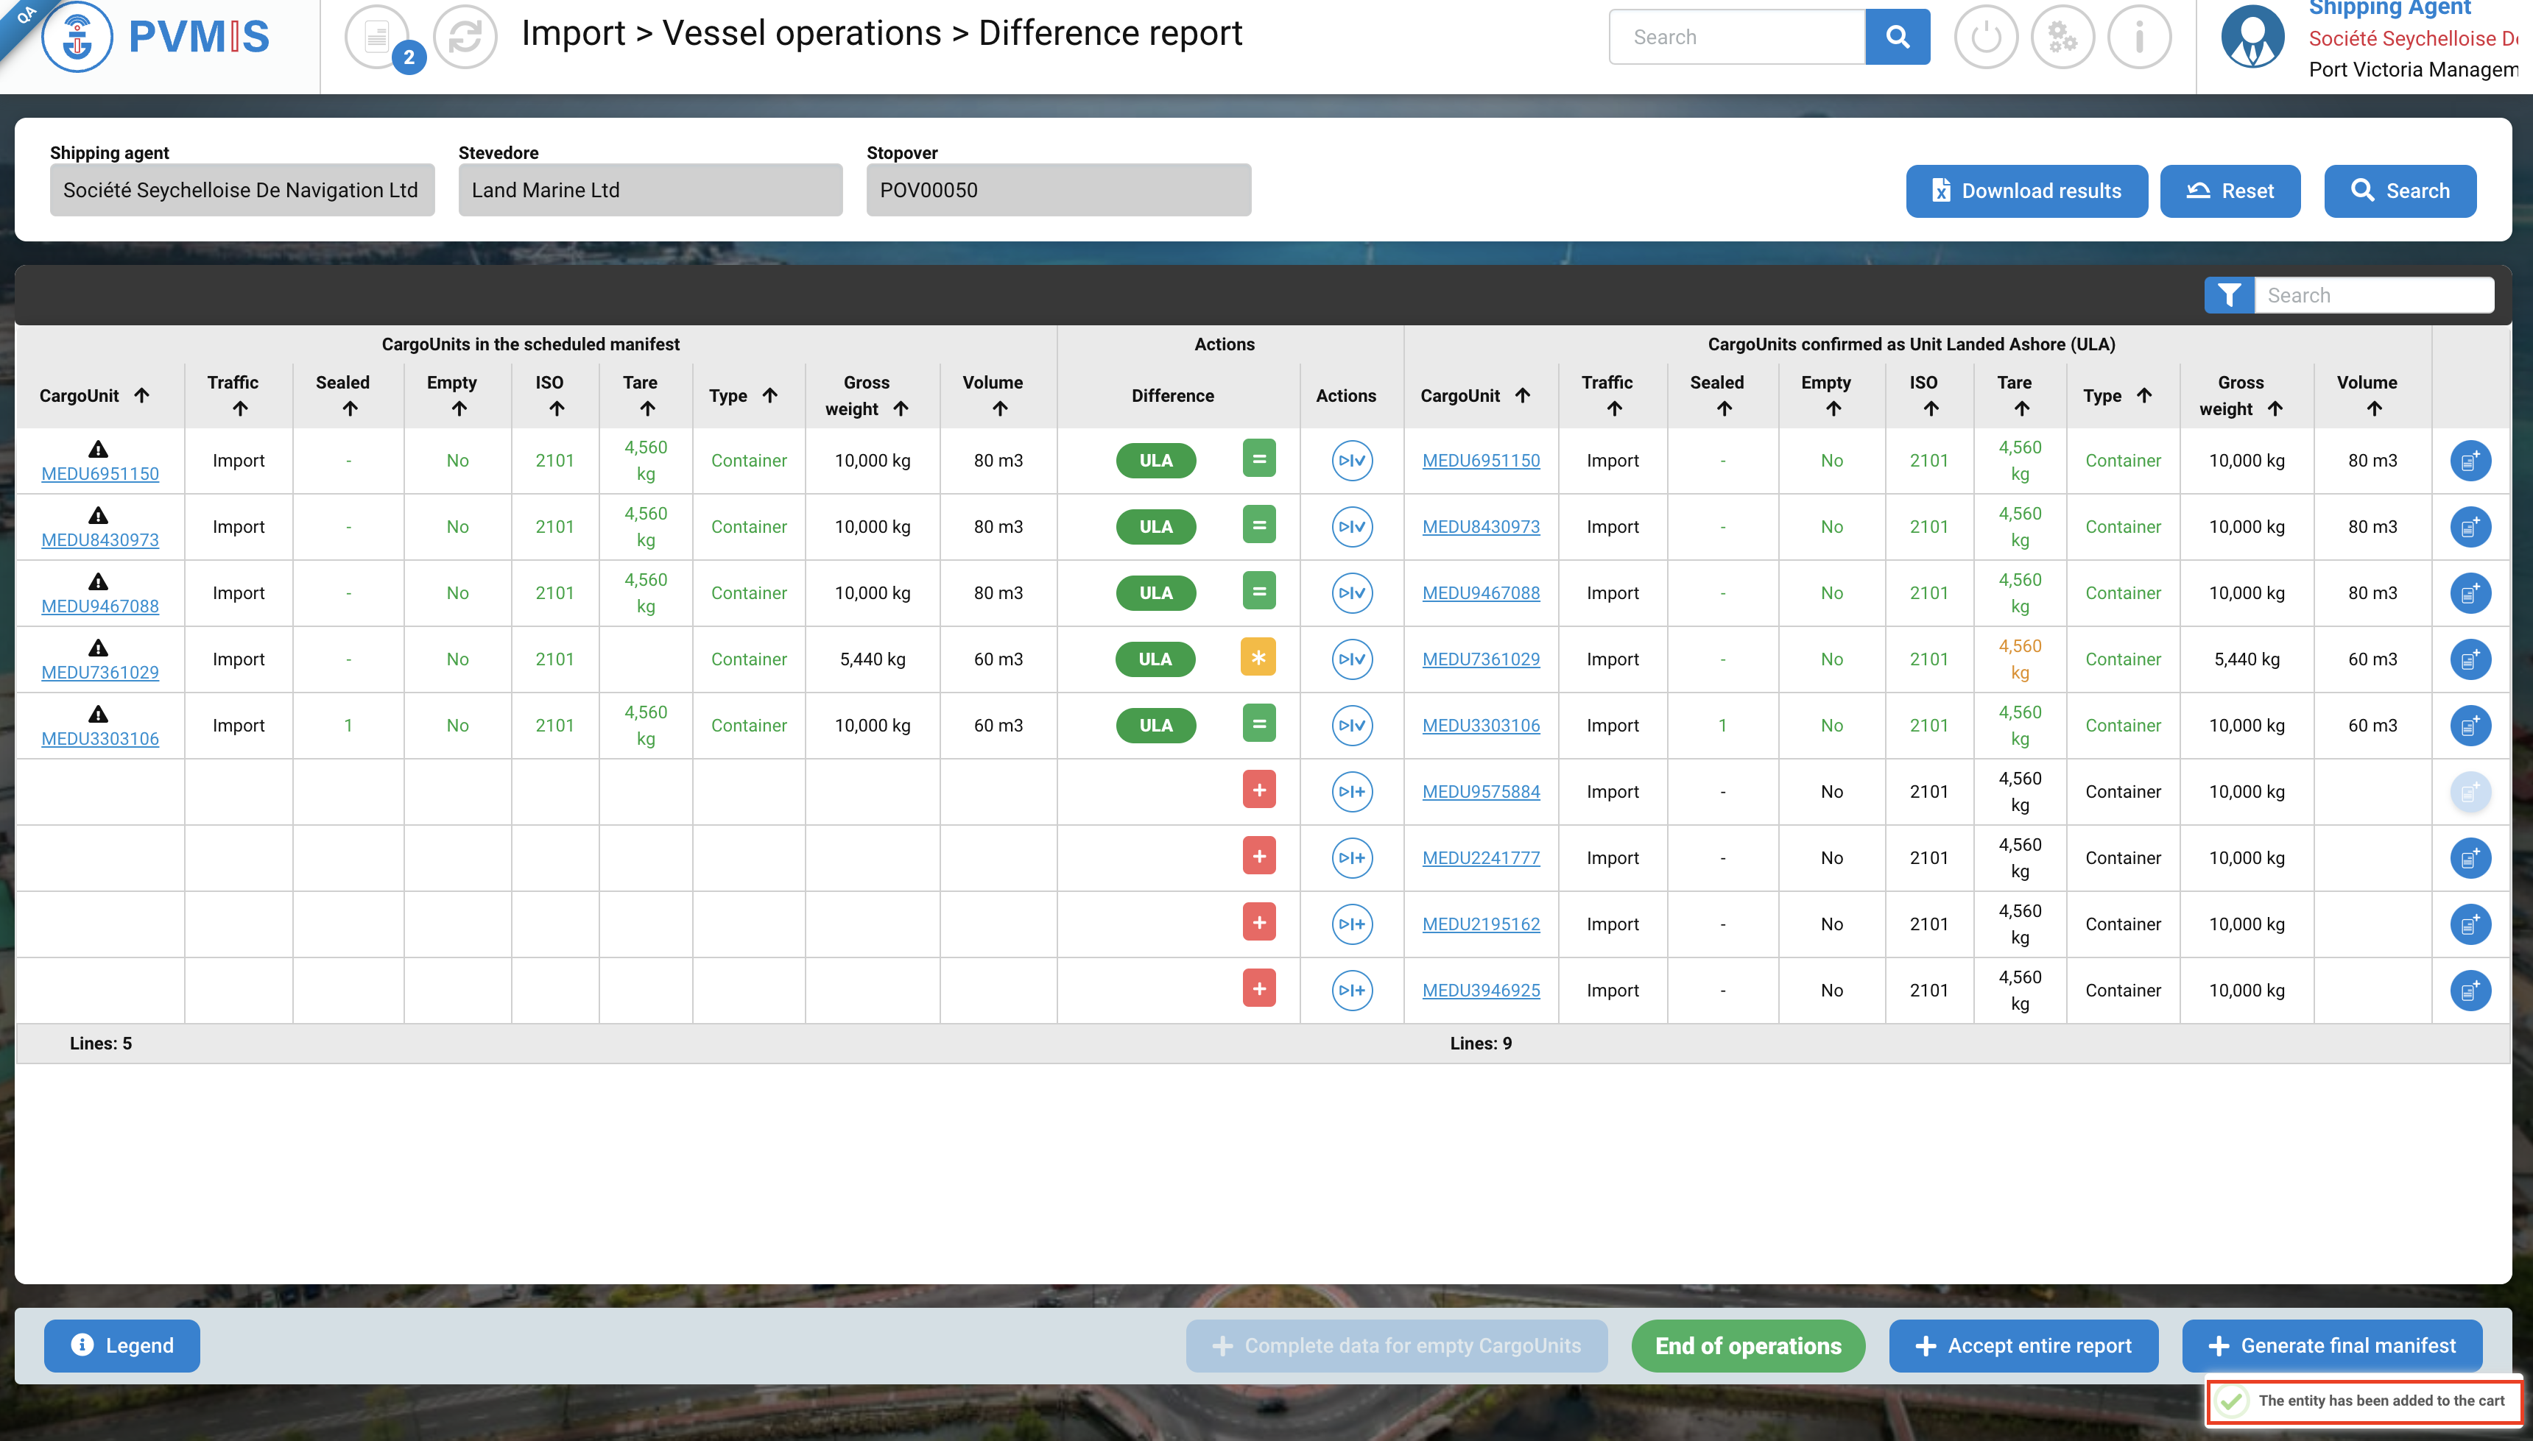Open MEDU8430973 link in scheduled manifest

pos(100,539)
